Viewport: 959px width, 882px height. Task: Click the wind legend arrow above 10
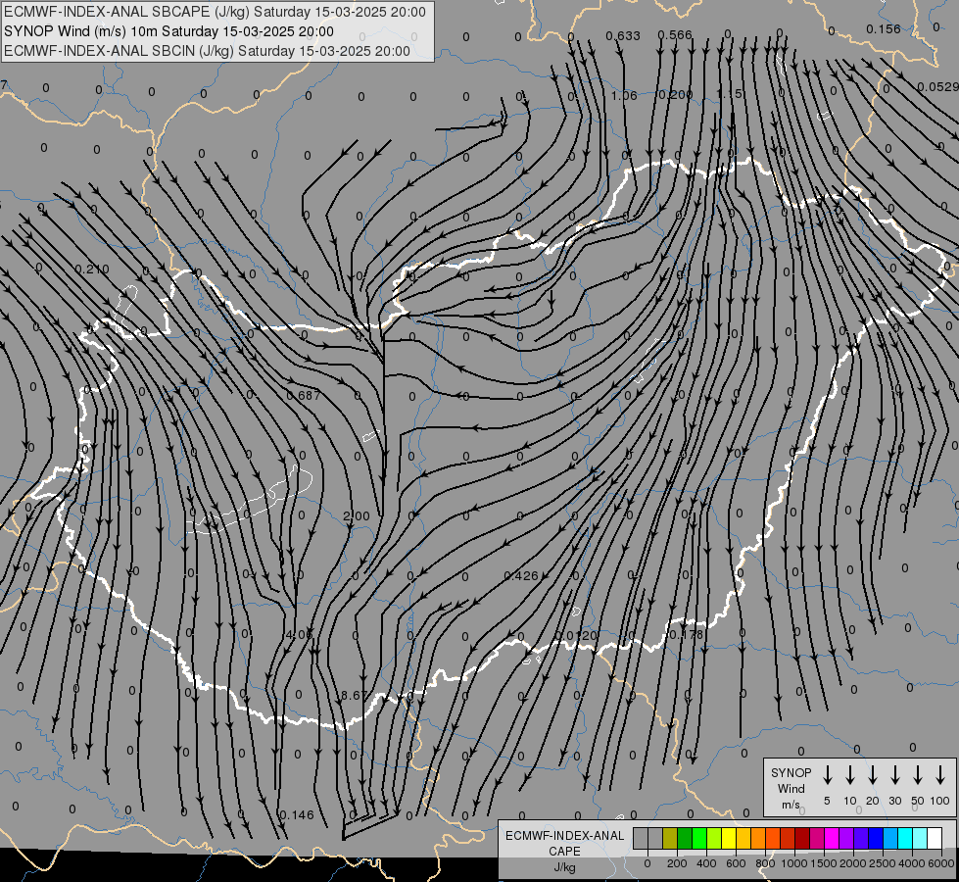coord(849,775)
